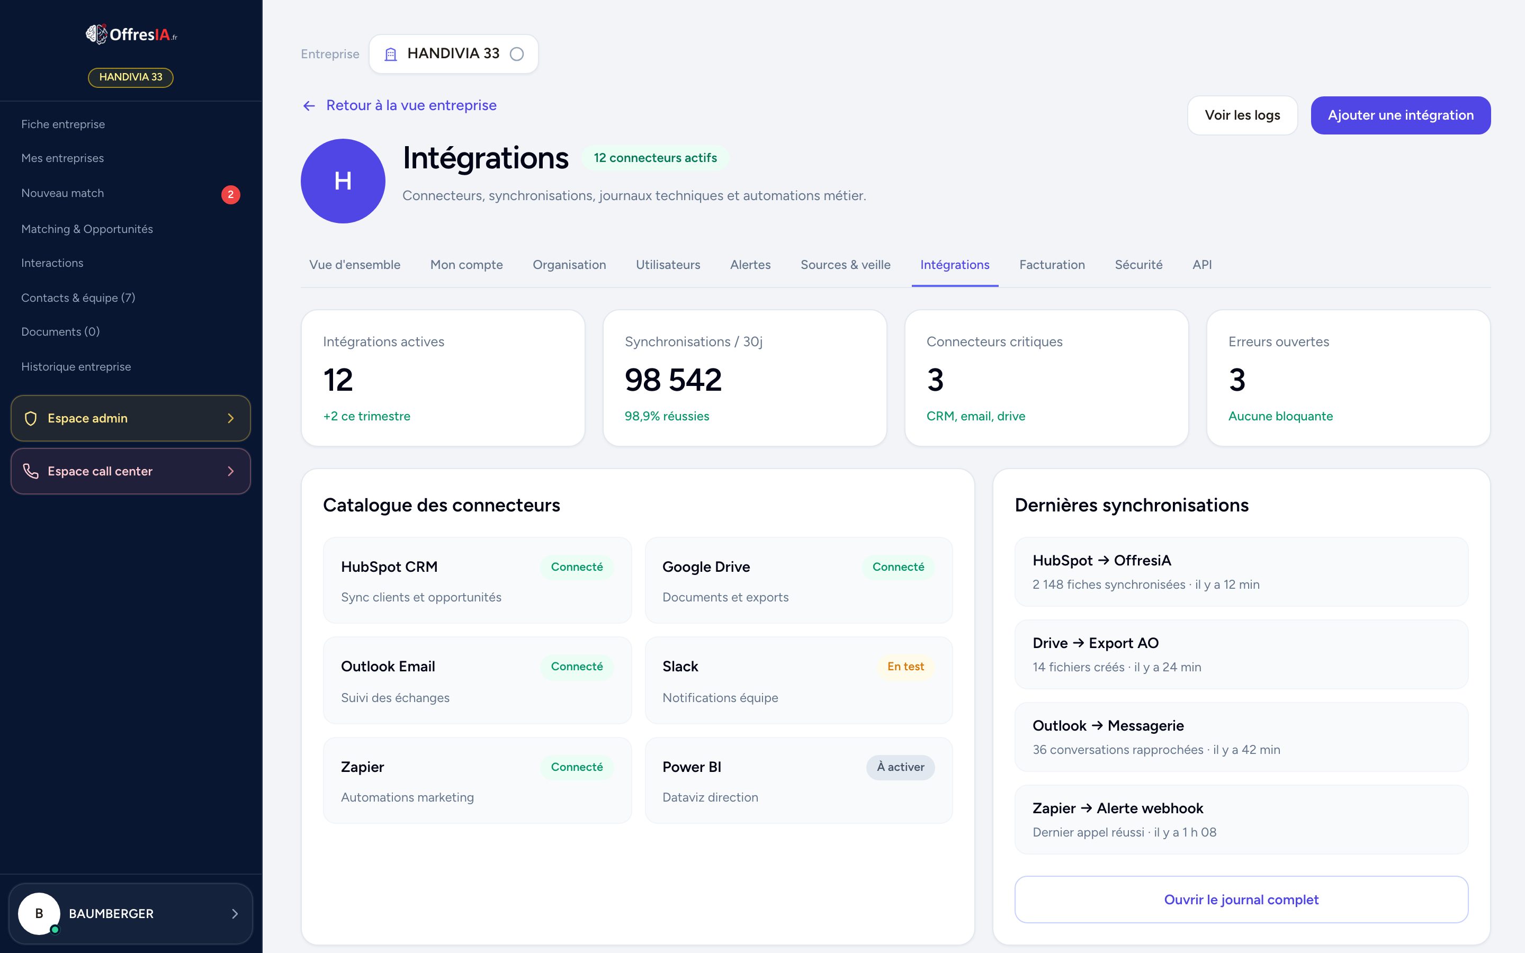Click the building icon in company selector
Viewport: 1525px width, 953px height.
click(391, 54)
